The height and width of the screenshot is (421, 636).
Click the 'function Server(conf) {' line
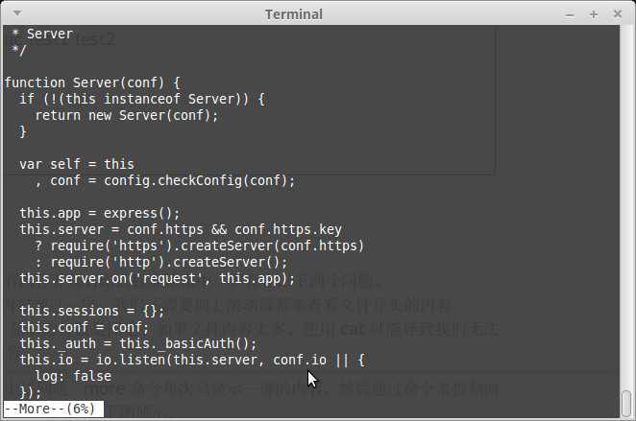(x=92, y=83)
